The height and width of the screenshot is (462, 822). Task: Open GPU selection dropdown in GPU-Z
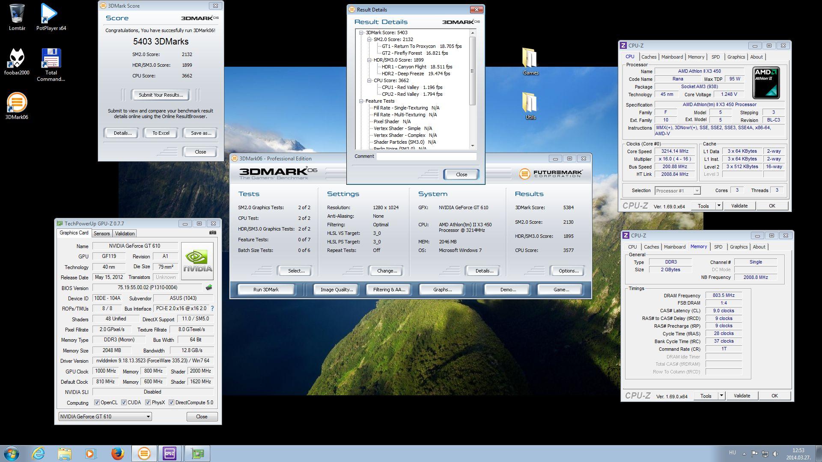click(x=105, y=417)
